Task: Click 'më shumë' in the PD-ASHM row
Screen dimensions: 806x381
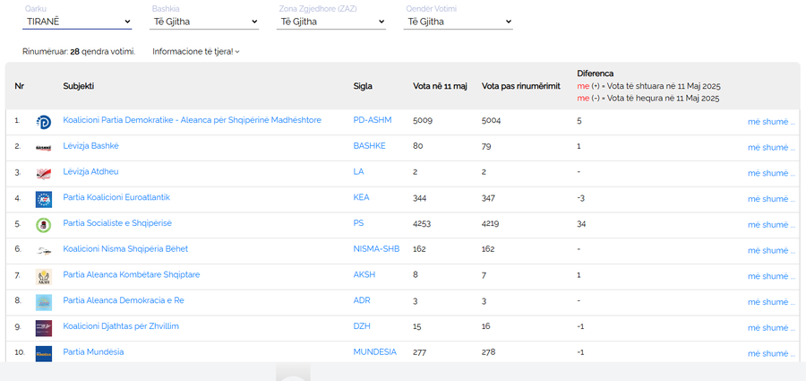Action: coord(771,122)
